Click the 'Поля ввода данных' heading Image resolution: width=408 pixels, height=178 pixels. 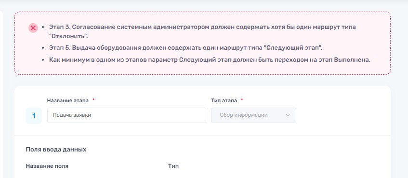(x=56, y=150)
